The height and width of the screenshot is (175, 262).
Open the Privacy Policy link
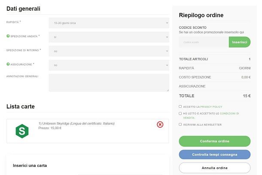tap(211, 107)
